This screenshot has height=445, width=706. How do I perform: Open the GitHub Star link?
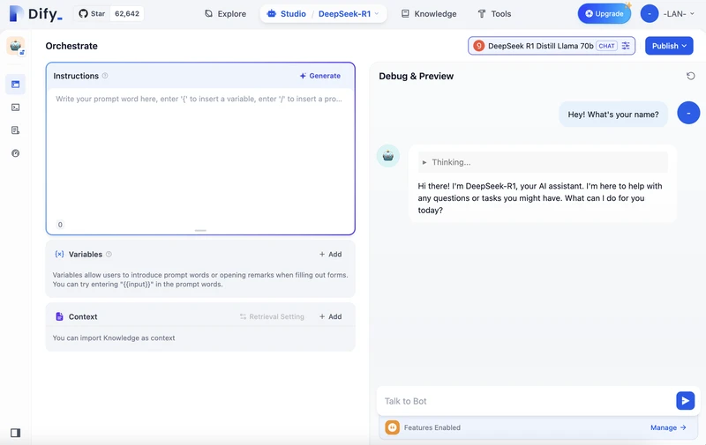tap(92, 13)
